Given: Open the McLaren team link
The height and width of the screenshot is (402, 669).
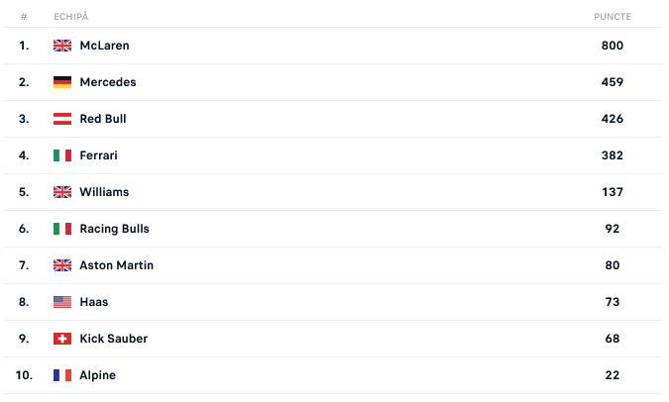Looking at the screenshot, I should point(104,46).
